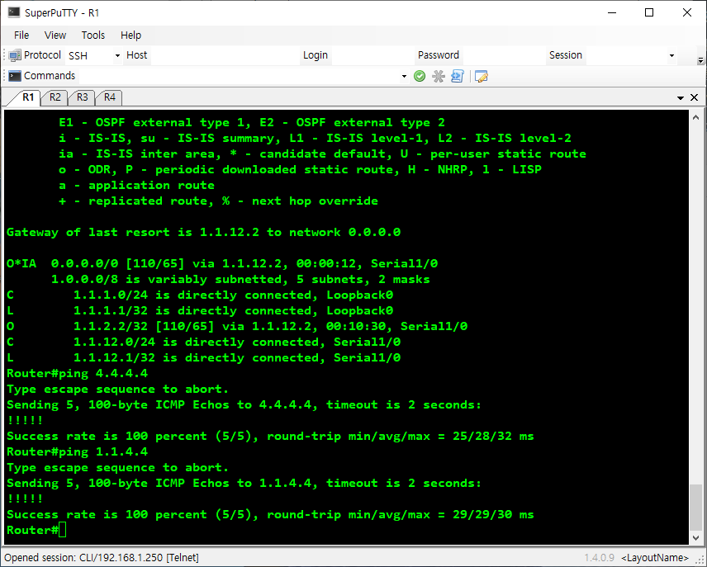Switch to the R4 session tab
707x567 pixels.
point(110,97)
